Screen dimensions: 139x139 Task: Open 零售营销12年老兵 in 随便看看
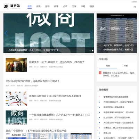(x=116, y=97)
